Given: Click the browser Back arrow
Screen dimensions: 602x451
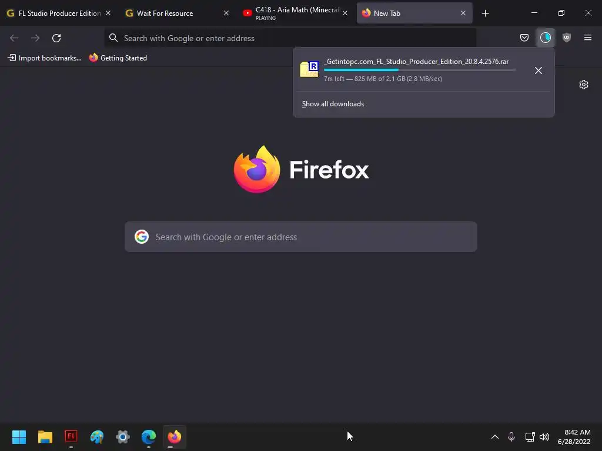Looking at the screenshot, I should [14, 38].
